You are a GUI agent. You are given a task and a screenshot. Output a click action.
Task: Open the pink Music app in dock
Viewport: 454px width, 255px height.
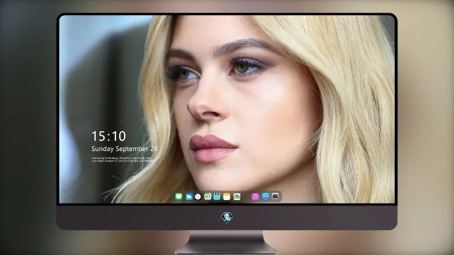coord(255,196)
